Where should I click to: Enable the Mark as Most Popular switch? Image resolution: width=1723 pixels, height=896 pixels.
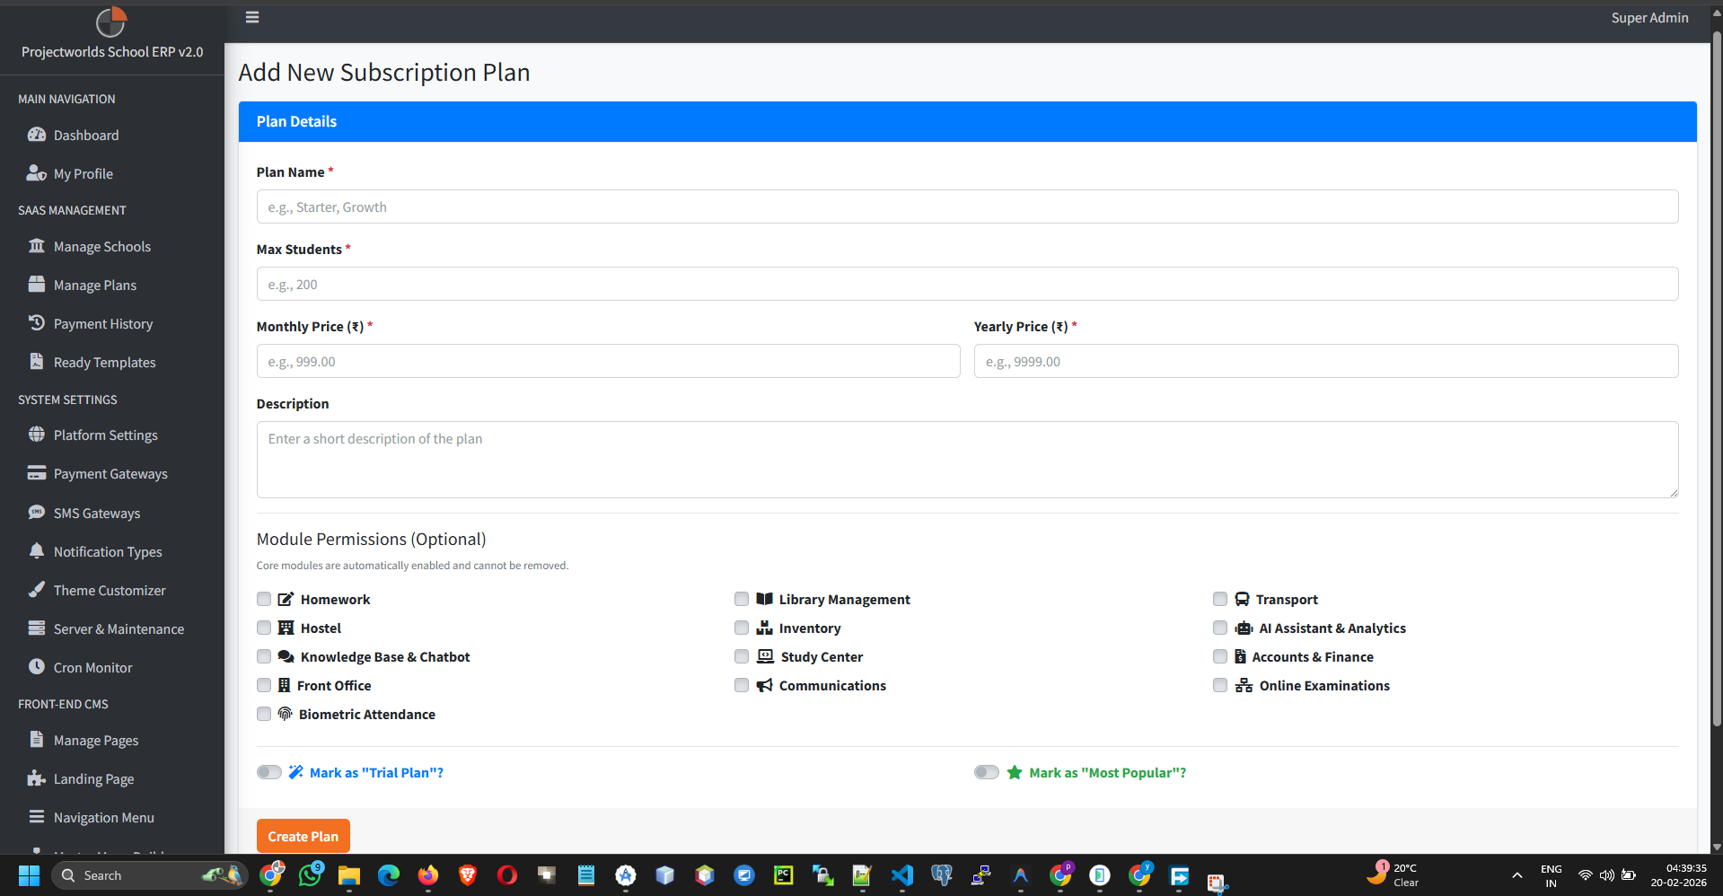(x=986, y=772)
